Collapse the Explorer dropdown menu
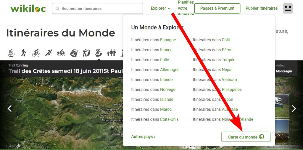This screenshot has width=303, height=150. point(161,8)
